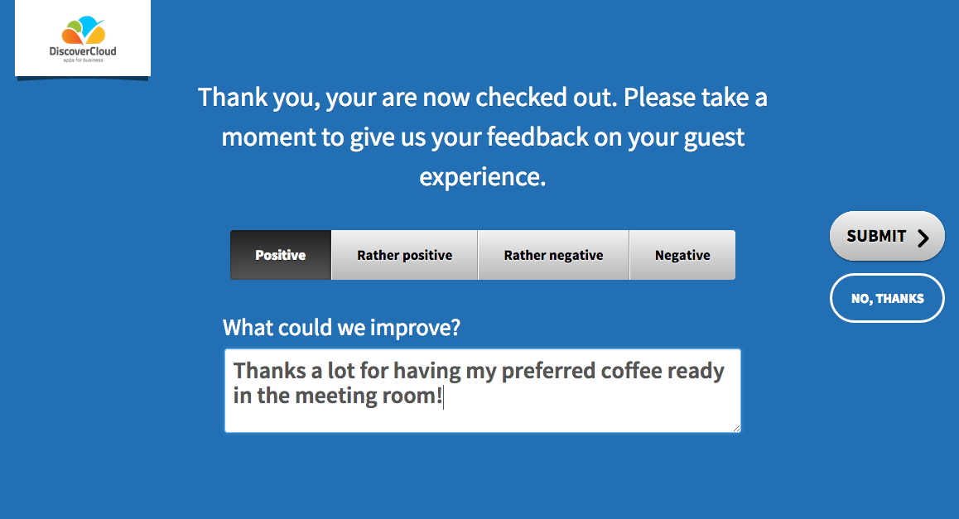Select the Positive feedback option
The image size is (959, 519).
(x=281, y=255)
